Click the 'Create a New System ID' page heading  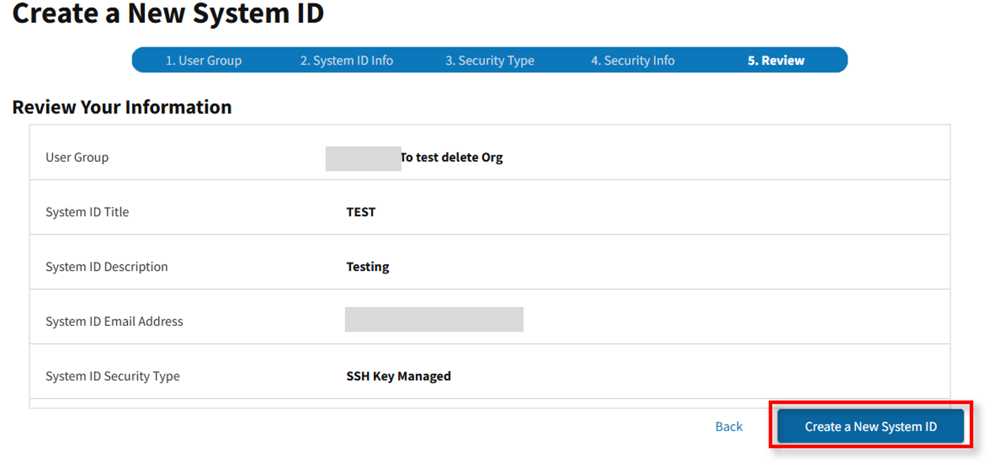[x=168, y=14]
